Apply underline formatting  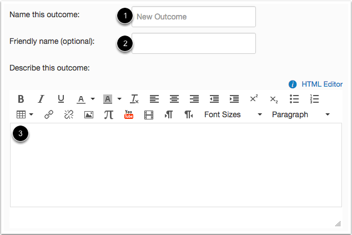click(x=61, y=99)
